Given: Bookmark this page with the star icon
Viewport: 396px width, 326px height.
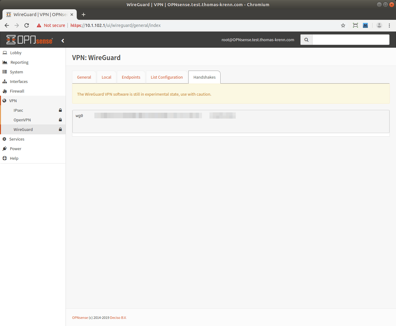Looking at the screenshot, I should coord(343,25).
